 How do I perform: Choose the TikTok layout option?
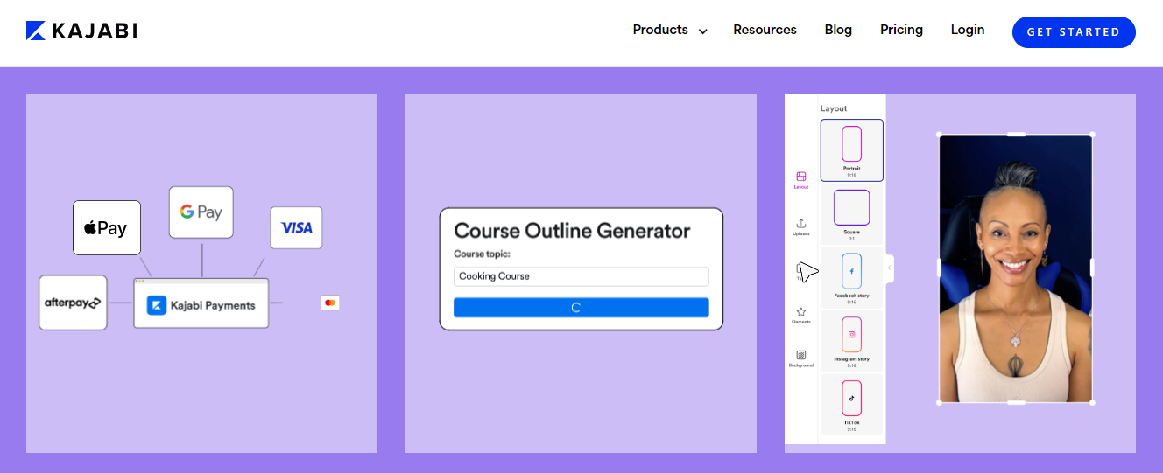(851, 404)
